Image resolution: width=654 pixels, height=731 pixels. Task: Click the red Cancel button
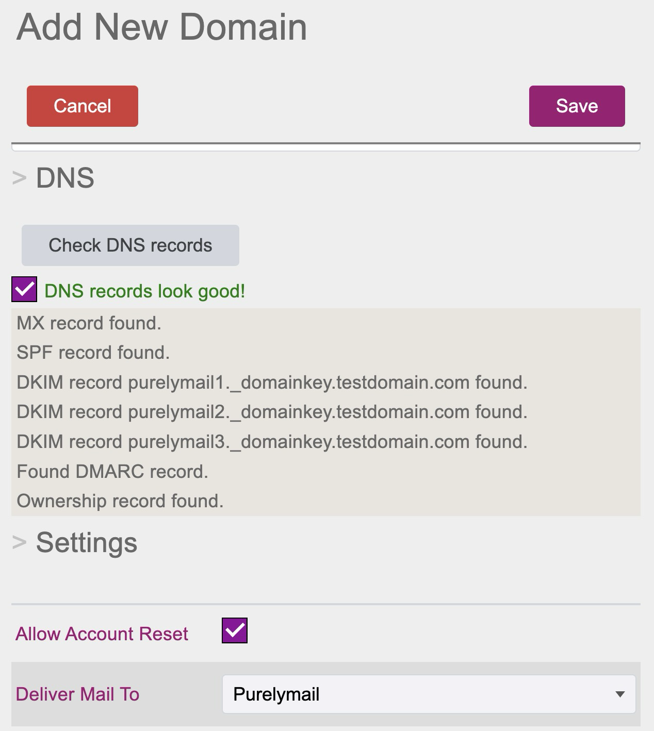click(x=83, y=106)
